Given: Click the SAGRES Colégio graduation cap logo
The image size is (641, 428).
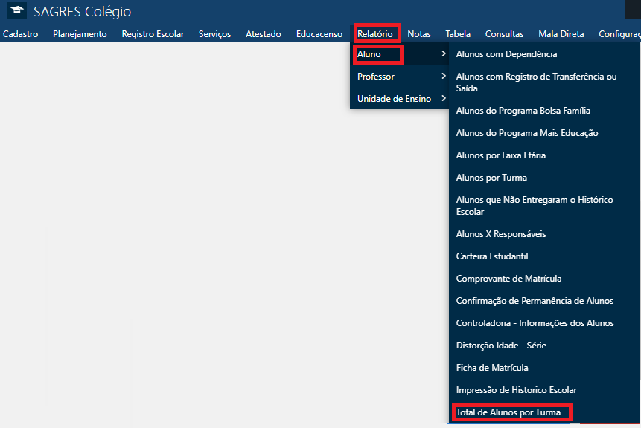Looking at the screenshot, I should pos(16,12).
